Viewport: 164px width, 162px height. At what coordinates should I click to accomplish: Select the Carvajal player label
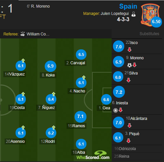[x=76, y=63]
